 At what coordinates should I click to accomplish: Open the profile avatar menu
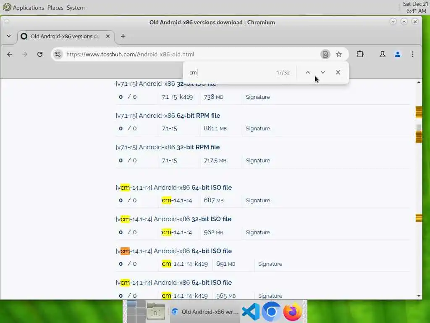click(397, 54)
